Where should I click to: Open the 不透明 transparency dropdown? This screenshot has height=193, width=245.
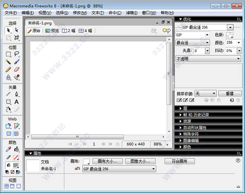coord(208,59)
